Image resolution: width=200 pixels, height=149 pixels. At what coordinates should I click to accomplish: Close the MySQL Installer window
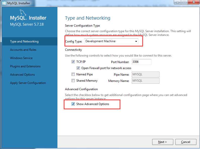pyautogui.click(x=194, y=2)
